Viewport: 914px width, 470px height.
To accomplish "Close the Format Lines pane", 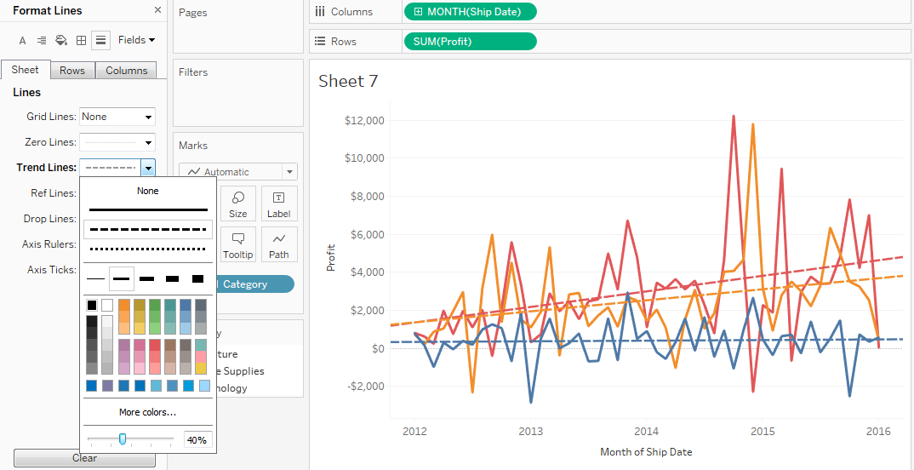I will pos(157,10).
